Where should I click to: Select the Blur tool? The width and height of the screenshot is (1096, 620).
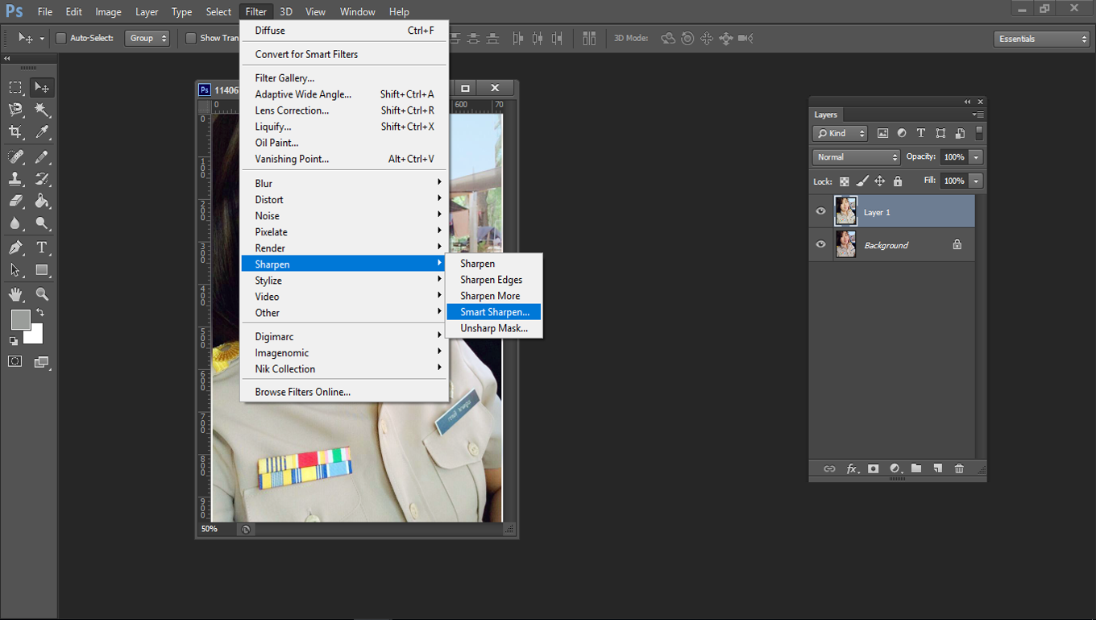pos(15,224)
